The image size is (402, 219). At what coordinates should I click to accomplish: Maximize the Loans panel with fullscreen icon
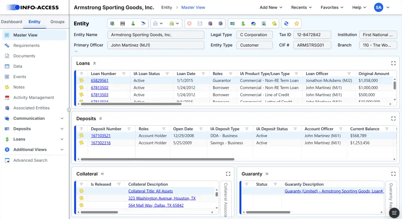[x=393, y=63]
